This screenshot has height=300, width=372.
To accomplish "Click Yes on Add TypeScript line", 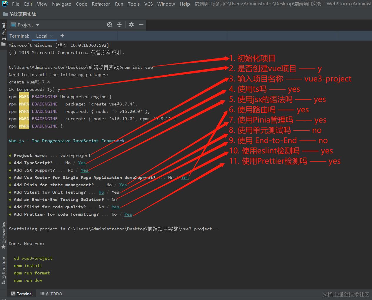I will click(82, 163).
